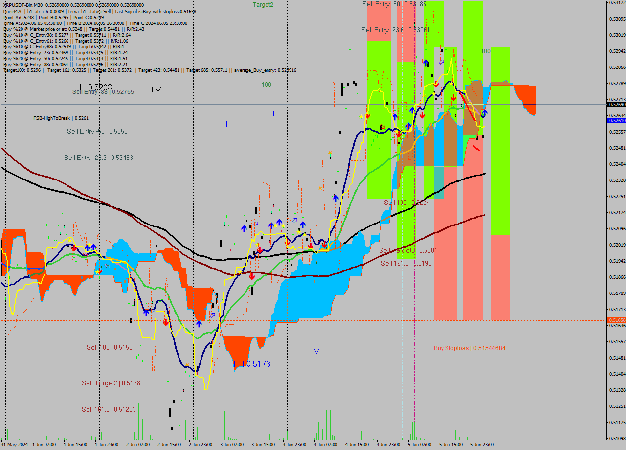Click the '2 Jun 23:00' time label
The height and width of the screenshot is (450, 626).
201,445
